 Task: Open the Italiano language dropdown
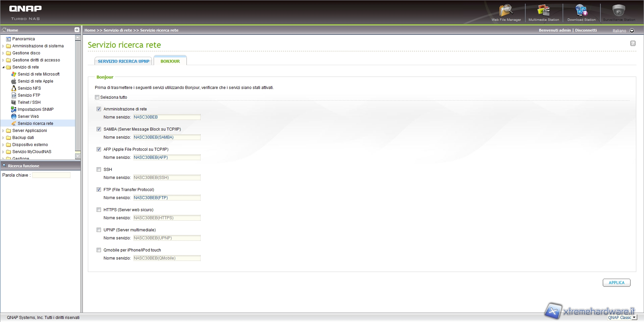[x=632, y=31]
